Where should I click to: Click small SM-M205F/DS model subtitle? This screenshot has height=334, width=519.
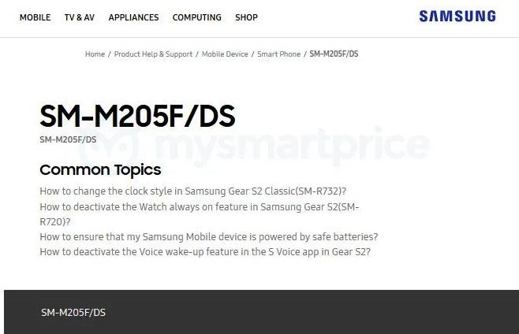[x=68, y=139]
